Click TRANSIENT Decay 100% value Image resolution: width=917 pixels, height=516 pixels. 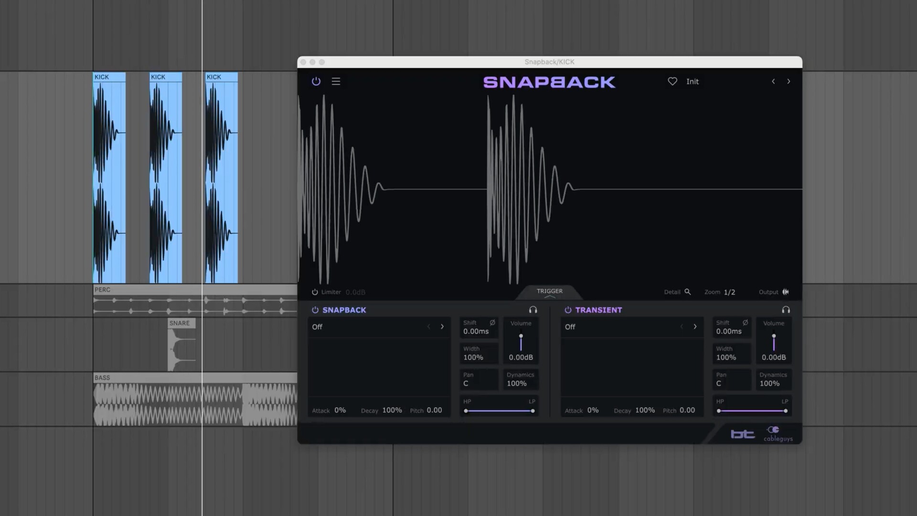click(x=645, y=410)
